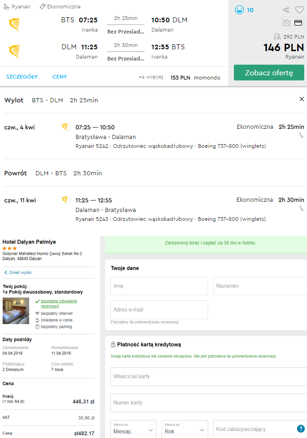
Task: Click the Ekonomiczna ticket tag icon
Action: (x=42, y=7)
